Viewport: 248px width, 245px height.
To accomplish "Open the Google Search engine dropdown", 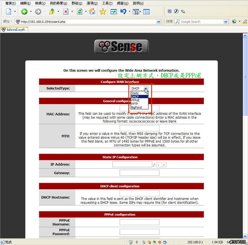I will point(226,22).
